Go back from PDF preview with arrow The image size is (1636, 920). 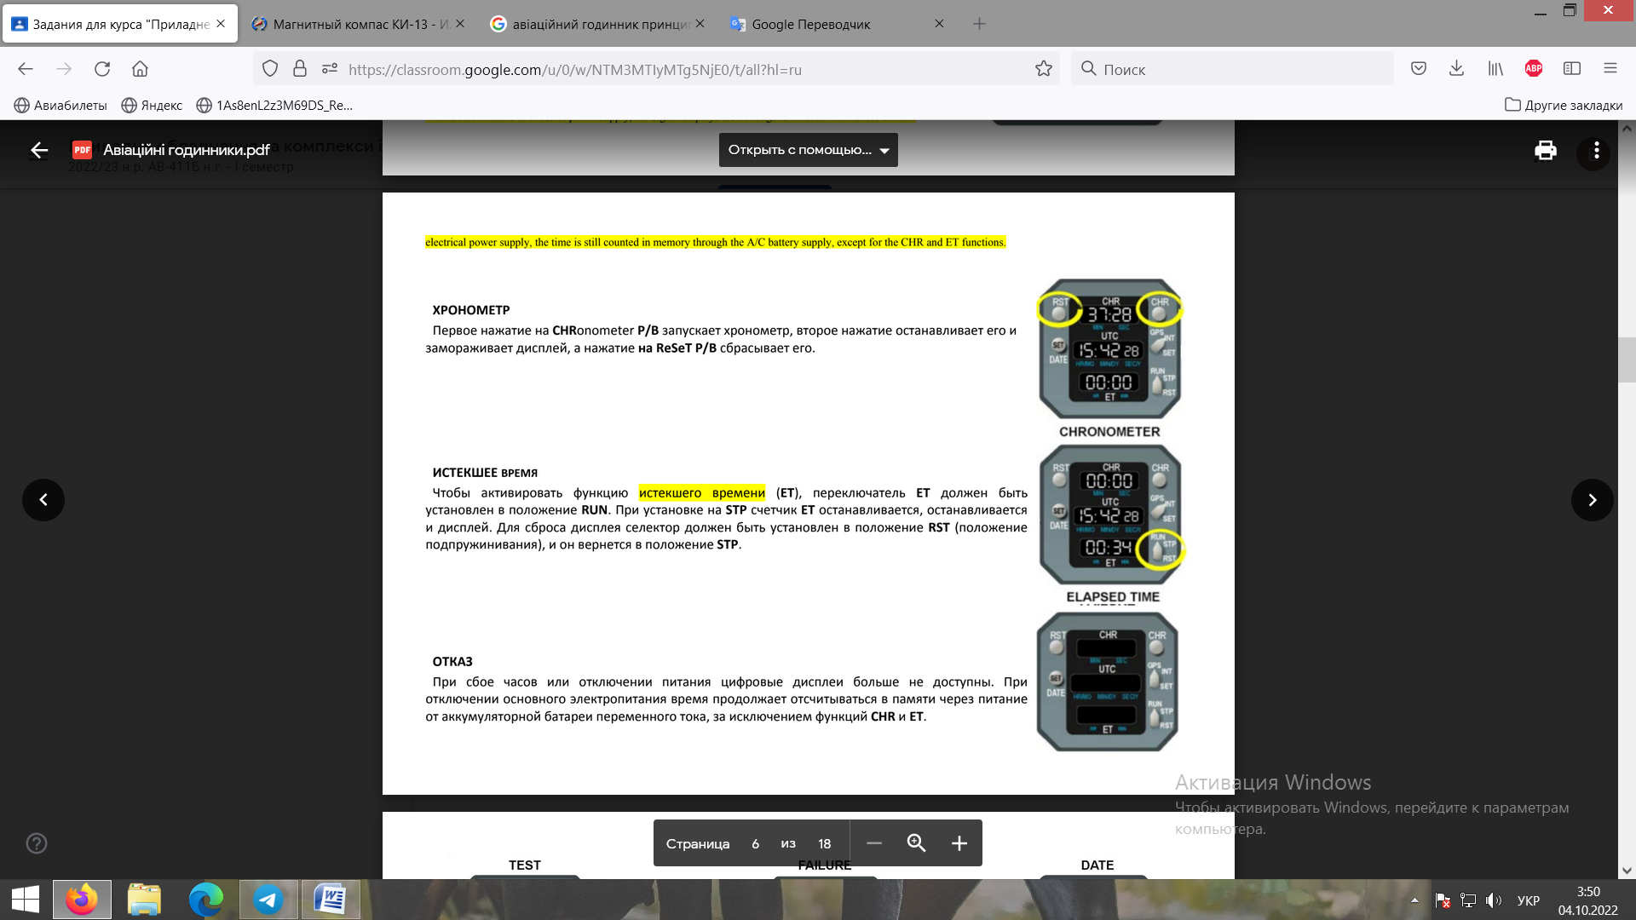39,150
